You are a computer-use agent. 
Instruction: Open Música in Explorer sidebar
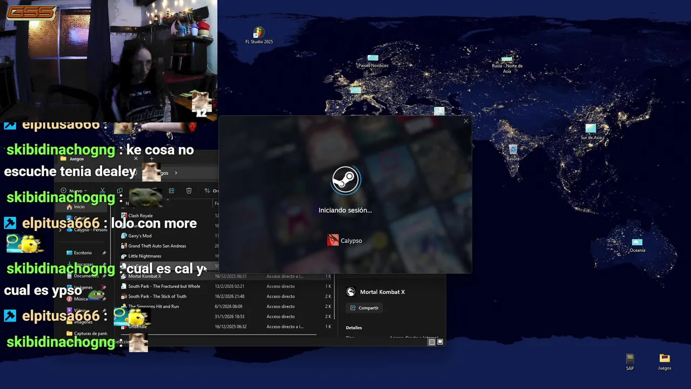coord(80,299)
